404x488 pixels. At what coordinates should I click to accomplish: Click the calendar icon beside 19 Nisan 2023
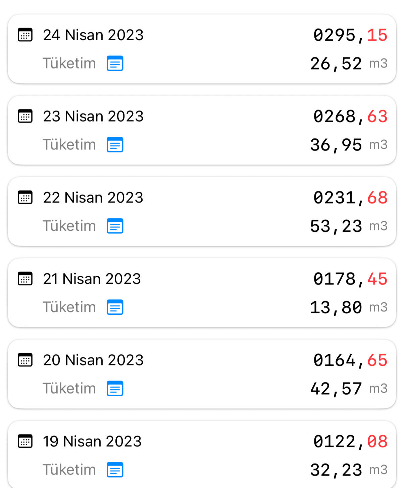(x=25, y=441)
